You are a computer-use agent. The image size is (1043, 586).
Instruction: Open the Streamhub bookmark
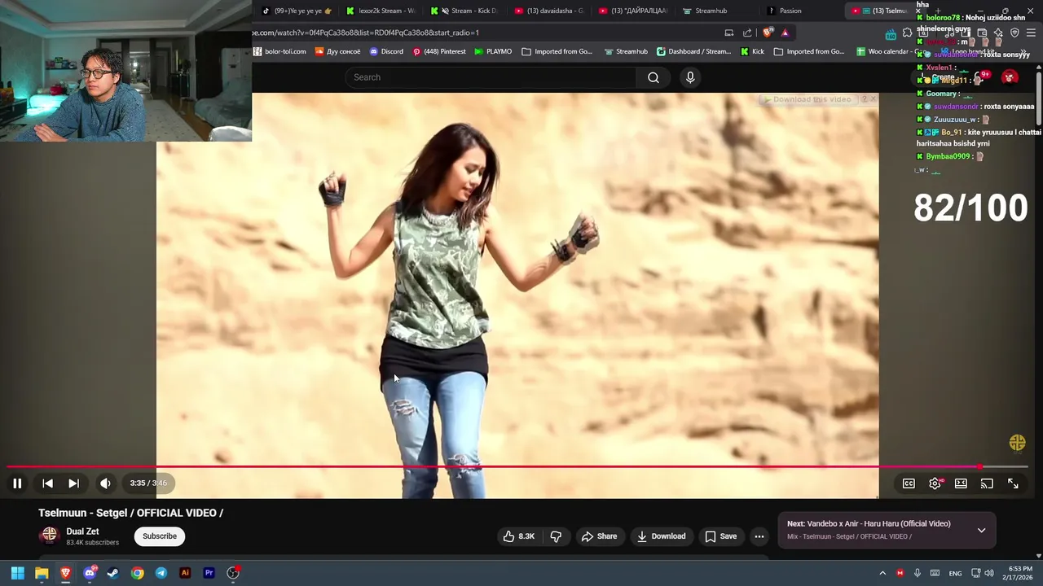click(626, 51)
